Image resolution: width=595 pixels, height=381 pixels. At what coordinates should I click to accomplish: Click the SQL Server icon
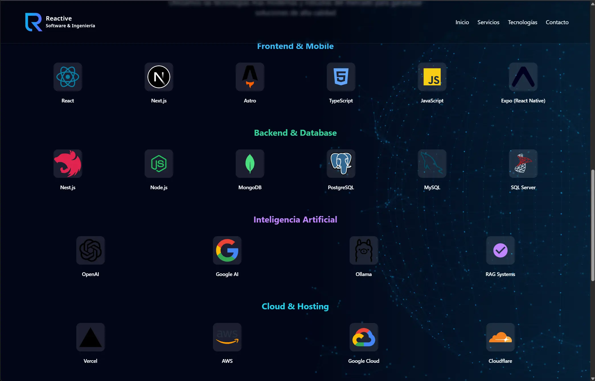coord(523,164)
